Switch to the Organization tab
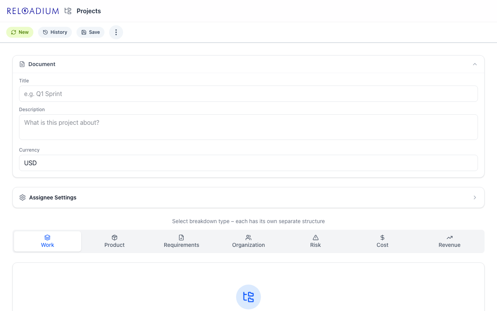Screen dimensions: 497x311 click(248, 241)
